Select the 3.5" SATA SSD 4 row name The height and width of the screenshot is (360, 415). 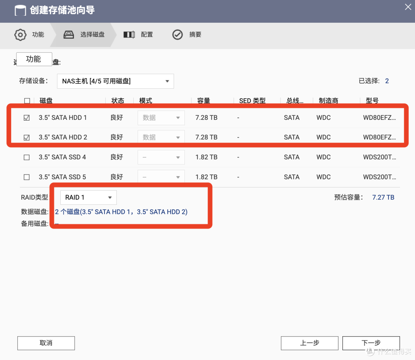click(63, 157)
